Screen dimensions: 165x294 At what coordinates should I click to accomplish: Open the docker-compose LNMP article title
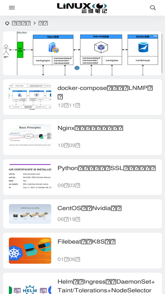click(x=105, y=92)
